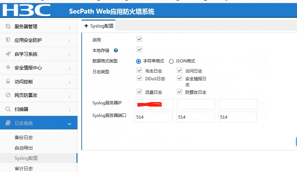Screen dimensions: 297x172
Task: Select 字符串格式 radio button
Action: (x=139, y=61)
